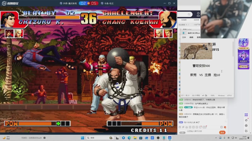
Task: Open the Windows Start button
Action: click(83, 138)
